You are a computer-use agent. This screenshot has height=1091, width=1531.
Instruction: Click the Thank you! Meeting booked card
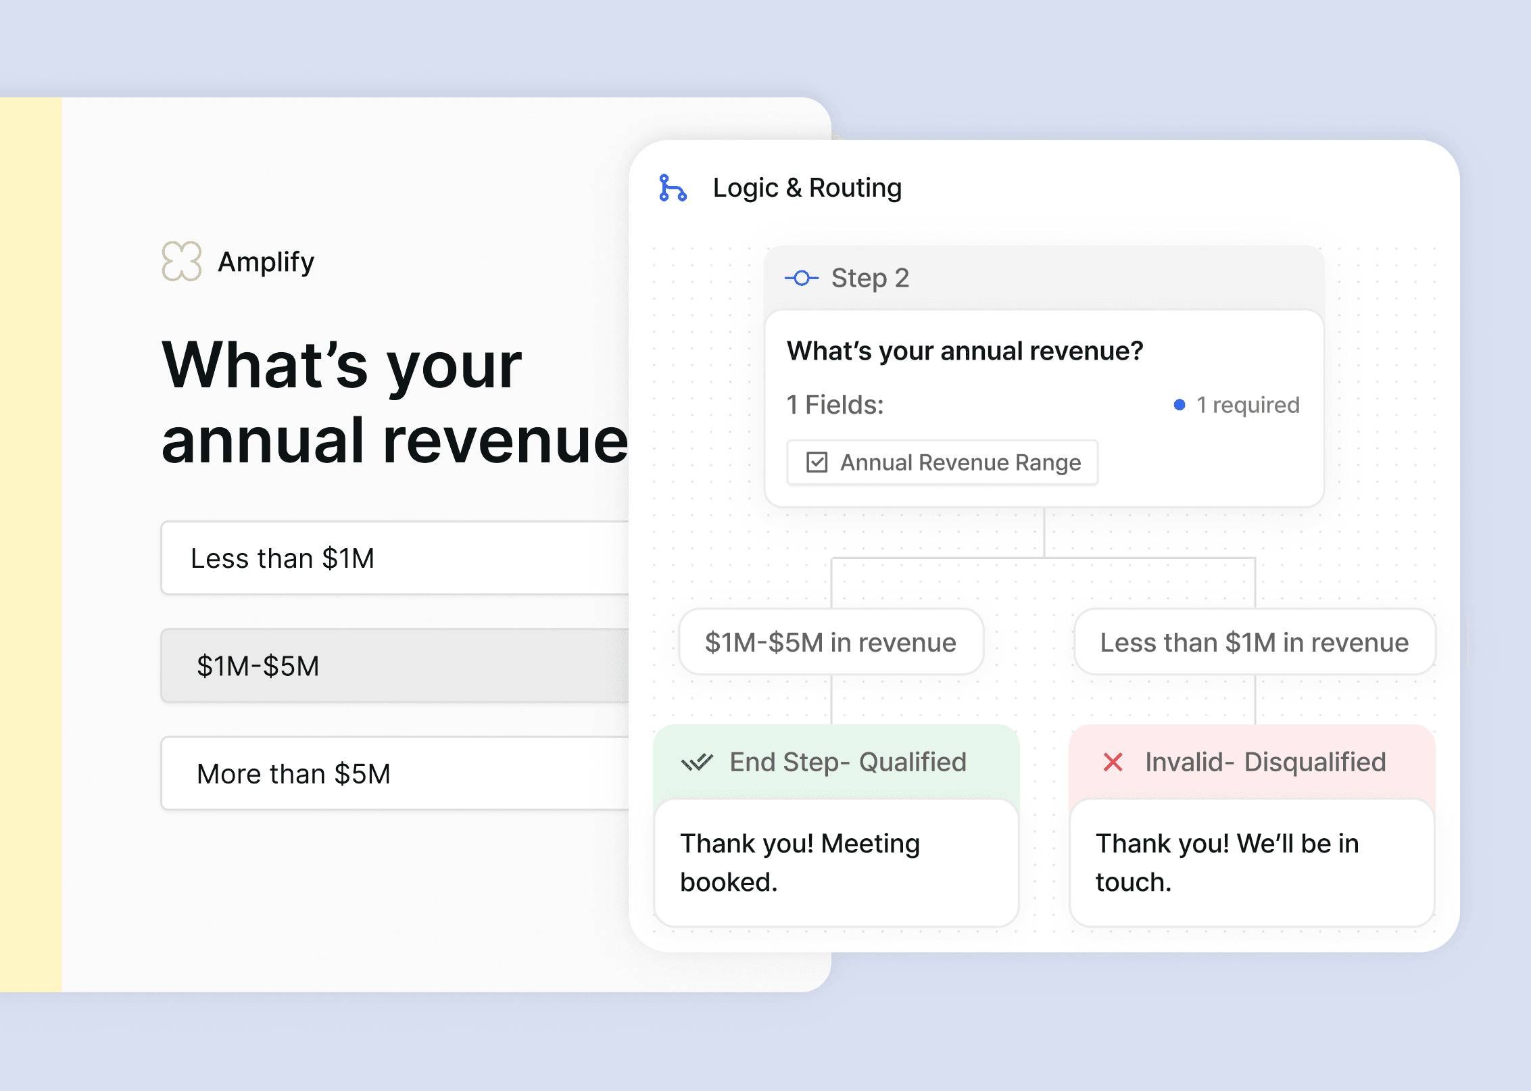pyautogui.click(x=836, y=863)
